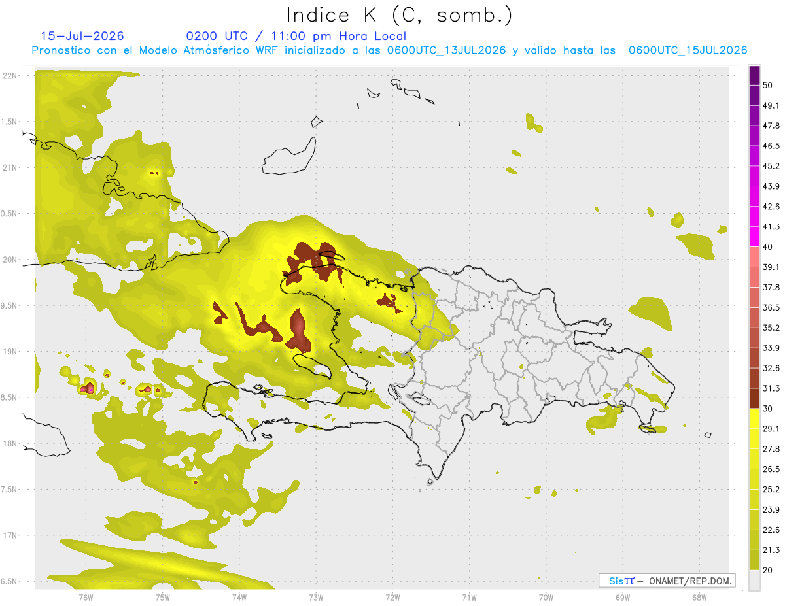Click the "72W" longitude label
This screenshot has height=606, width=785.
coord(392,598)
